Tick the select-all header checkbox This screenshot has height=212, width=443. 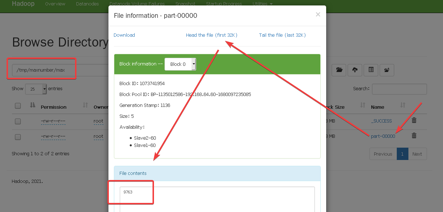pos(18,106)
